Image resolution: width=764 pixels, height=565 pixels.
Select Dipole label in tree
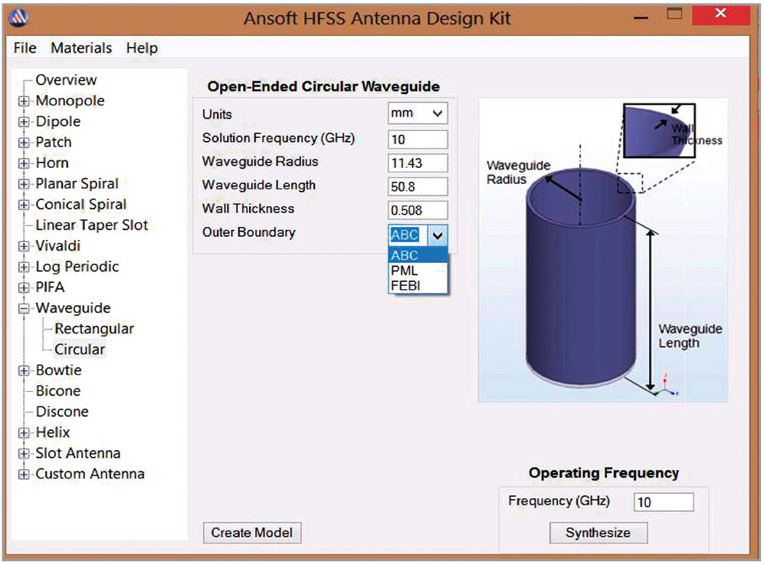click(x=58, y=121)
